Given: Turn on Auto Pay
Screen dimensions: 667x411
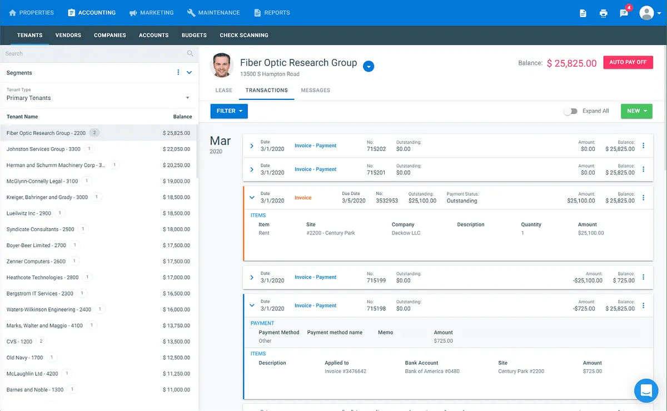Looking at the screenshot, I should pos(628,62).
